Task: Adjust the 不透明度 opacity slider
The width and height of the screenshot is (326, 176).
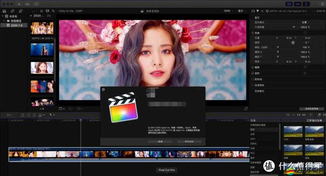Action: pos(294,27)
